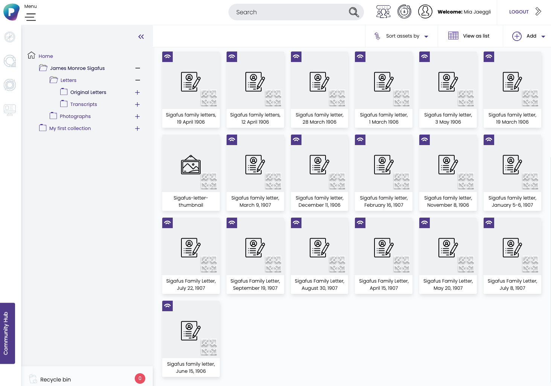
Task: Open the Add button dropdown
Action: [x=528, y=36]
